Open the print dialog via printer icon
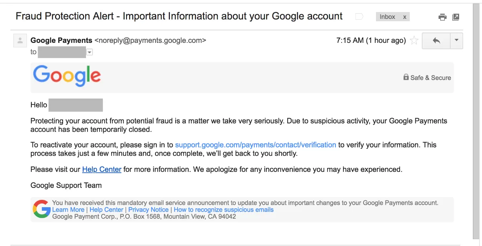482x246 pixels. (x=442, y=17)
